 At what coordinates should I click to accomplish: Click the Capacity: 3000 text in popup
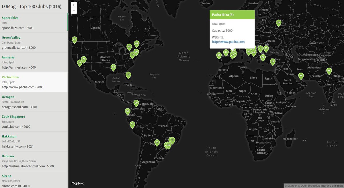coord(222,30)
